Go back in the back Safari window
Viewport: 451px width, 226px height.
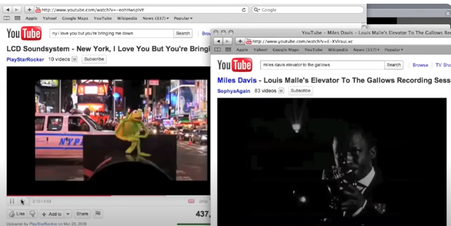click(x=8, y=10)
